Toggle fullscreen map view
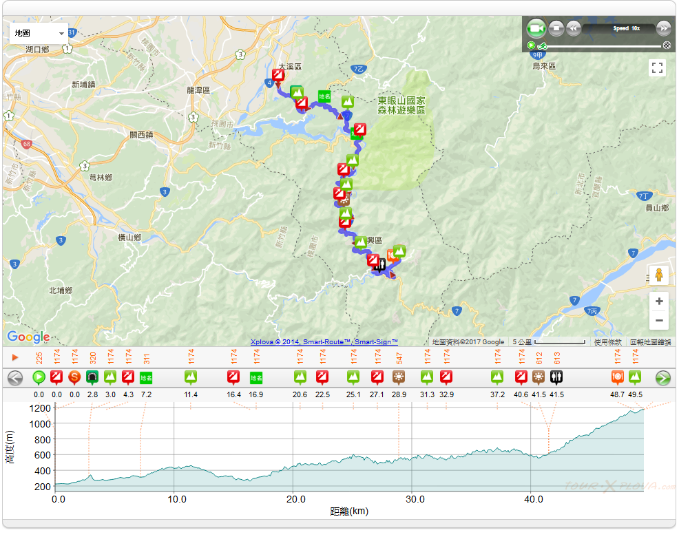Screen dimensions: 679x539 tap(657, 67)
